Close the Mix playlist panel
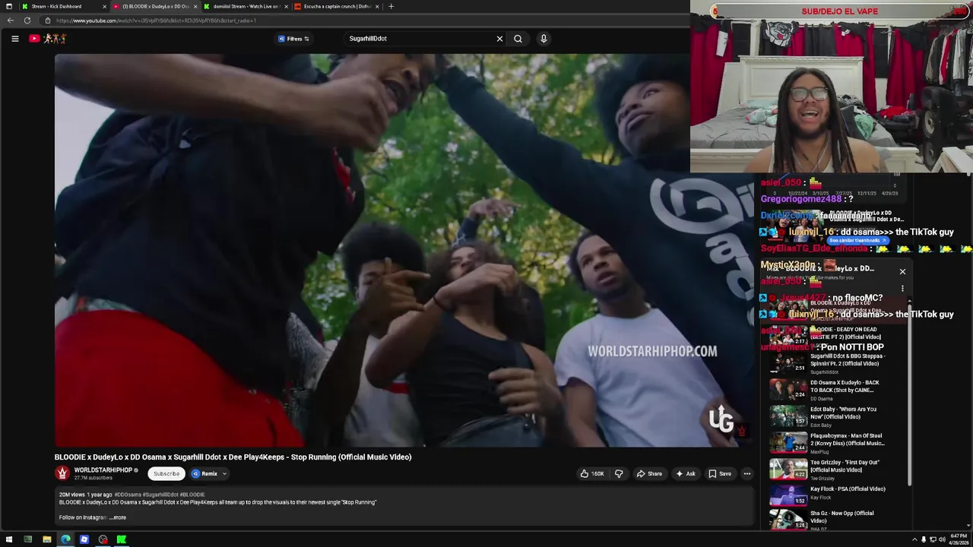Viewport: 973px width, 547px height. (x=902, y=271)
